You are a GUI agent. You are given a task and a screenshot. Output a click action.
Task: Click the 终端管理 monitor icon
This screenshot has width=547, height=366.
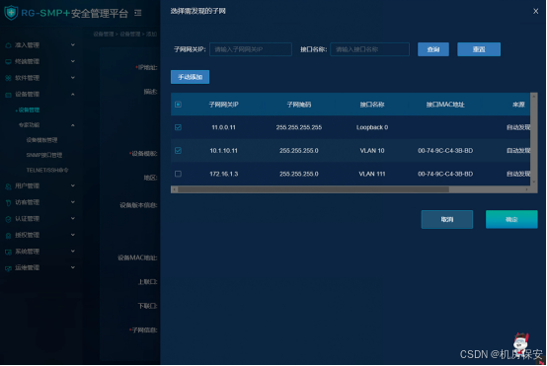click(8, 62)
